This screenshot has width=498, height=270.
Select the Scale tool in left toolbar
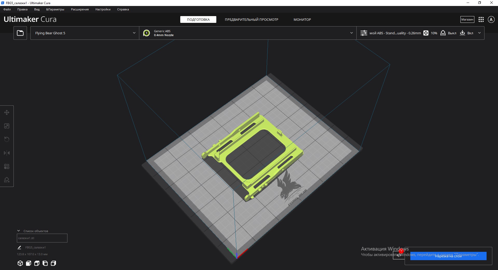click(7, 126)
